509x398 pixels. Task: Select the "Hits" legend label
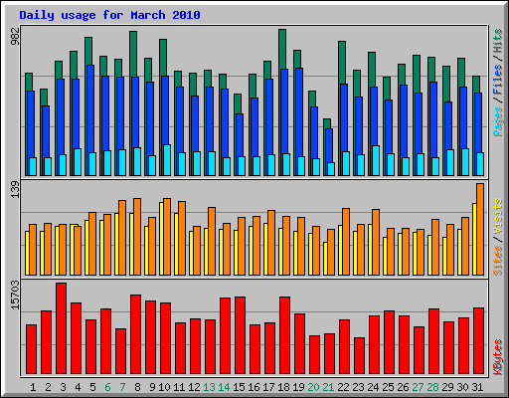[x=498, y=41]
